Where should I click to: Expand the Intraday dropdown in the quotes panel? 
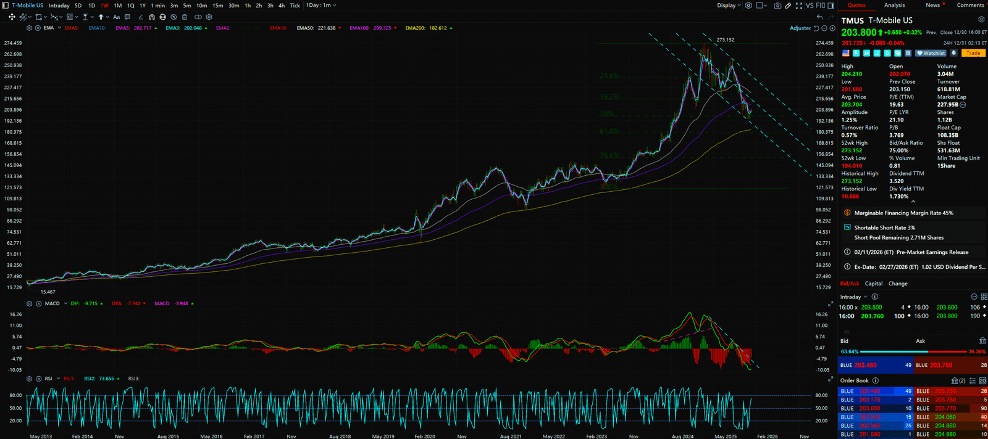[x=853, y=297]
